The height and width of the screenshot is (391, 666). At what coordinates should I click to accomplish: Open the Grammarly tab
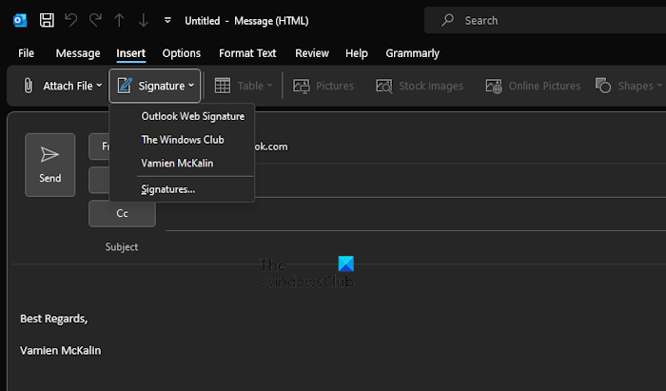[x=412, y=53]
